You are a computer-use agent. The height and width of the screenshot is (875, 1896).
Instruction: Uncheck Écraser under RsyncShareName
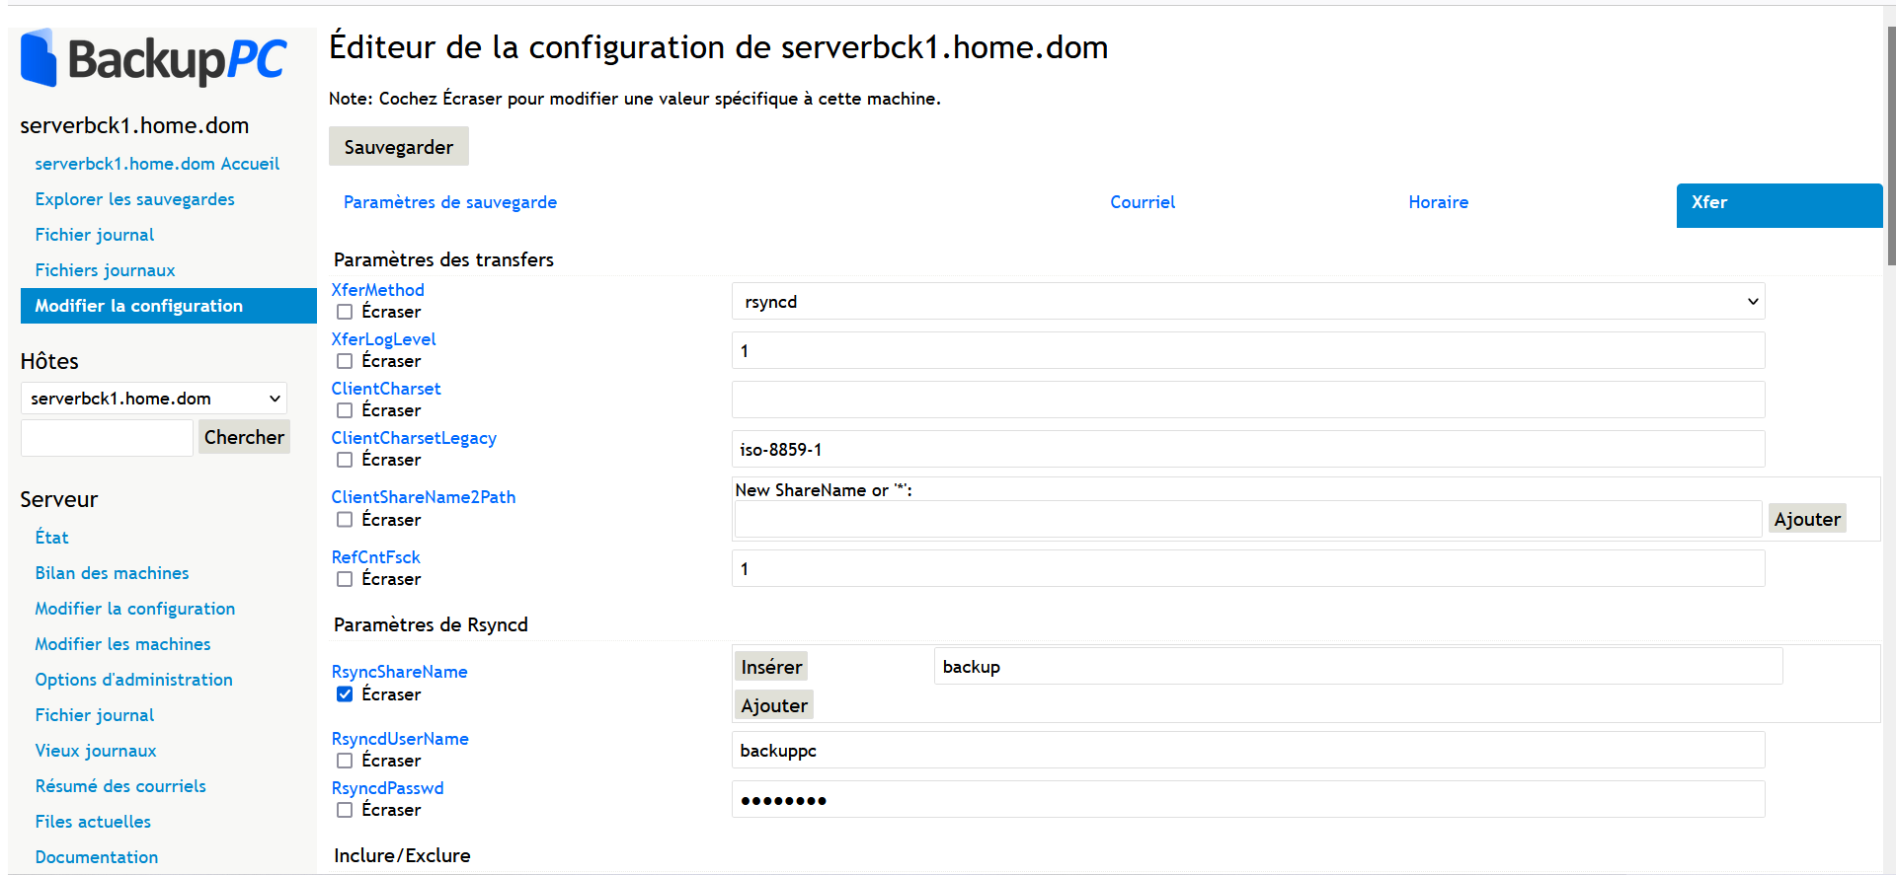tap(345, 694)
